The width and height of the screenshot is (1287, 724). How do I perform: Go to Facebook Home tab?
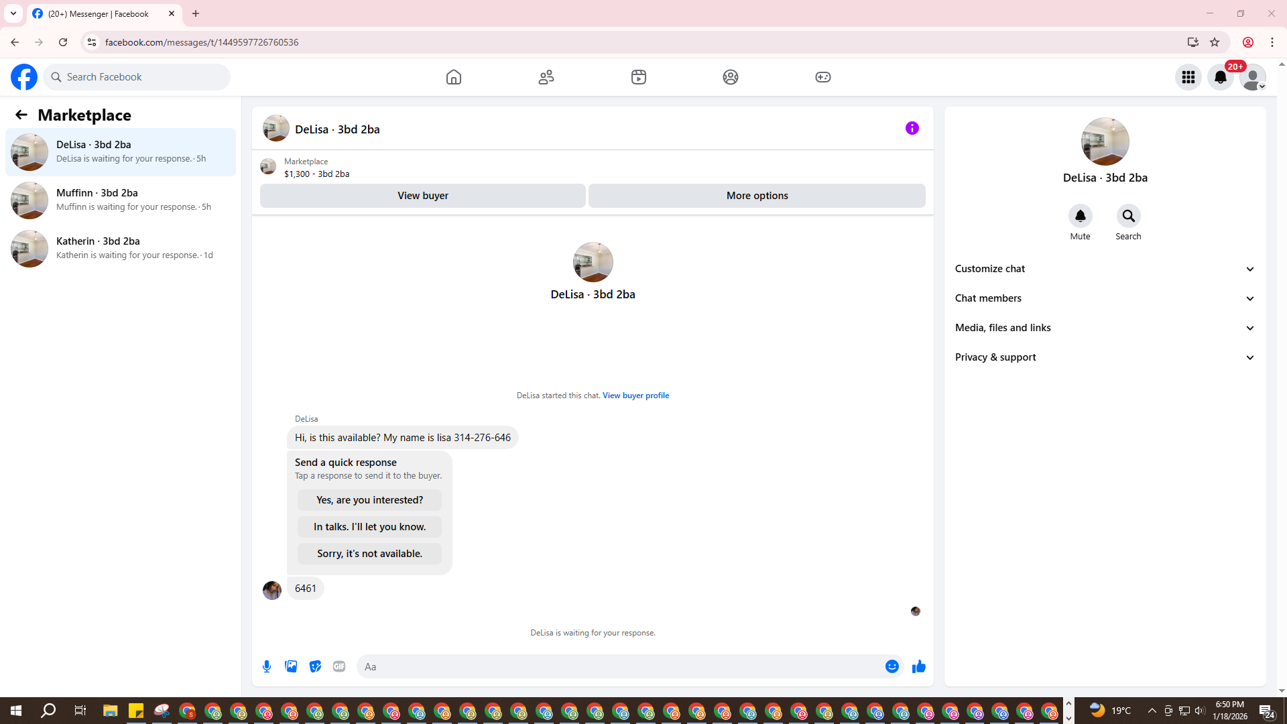tap(454, 77)
